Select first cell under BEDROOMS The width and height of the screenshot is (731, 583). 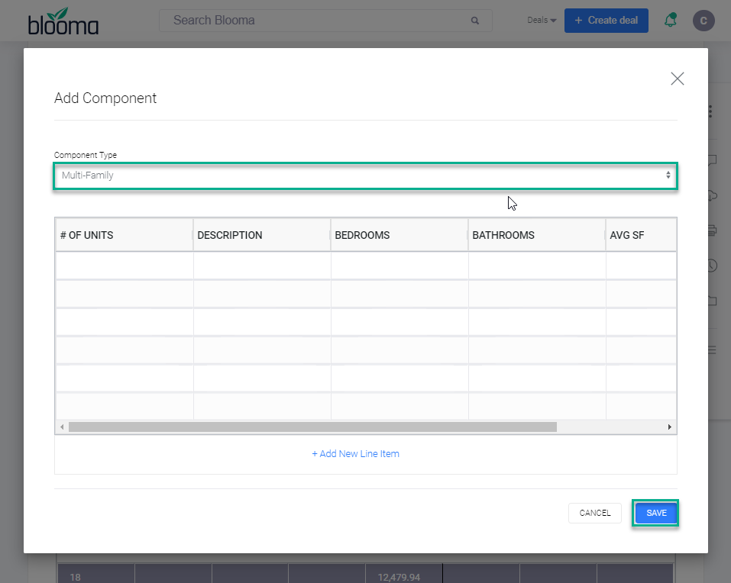399,266
